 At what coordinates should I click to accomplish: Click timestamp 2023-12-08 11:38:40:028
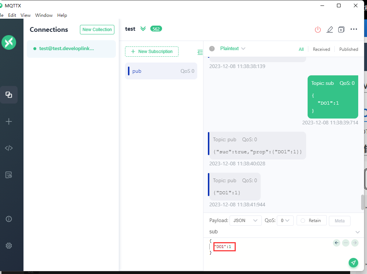[237, 164]
